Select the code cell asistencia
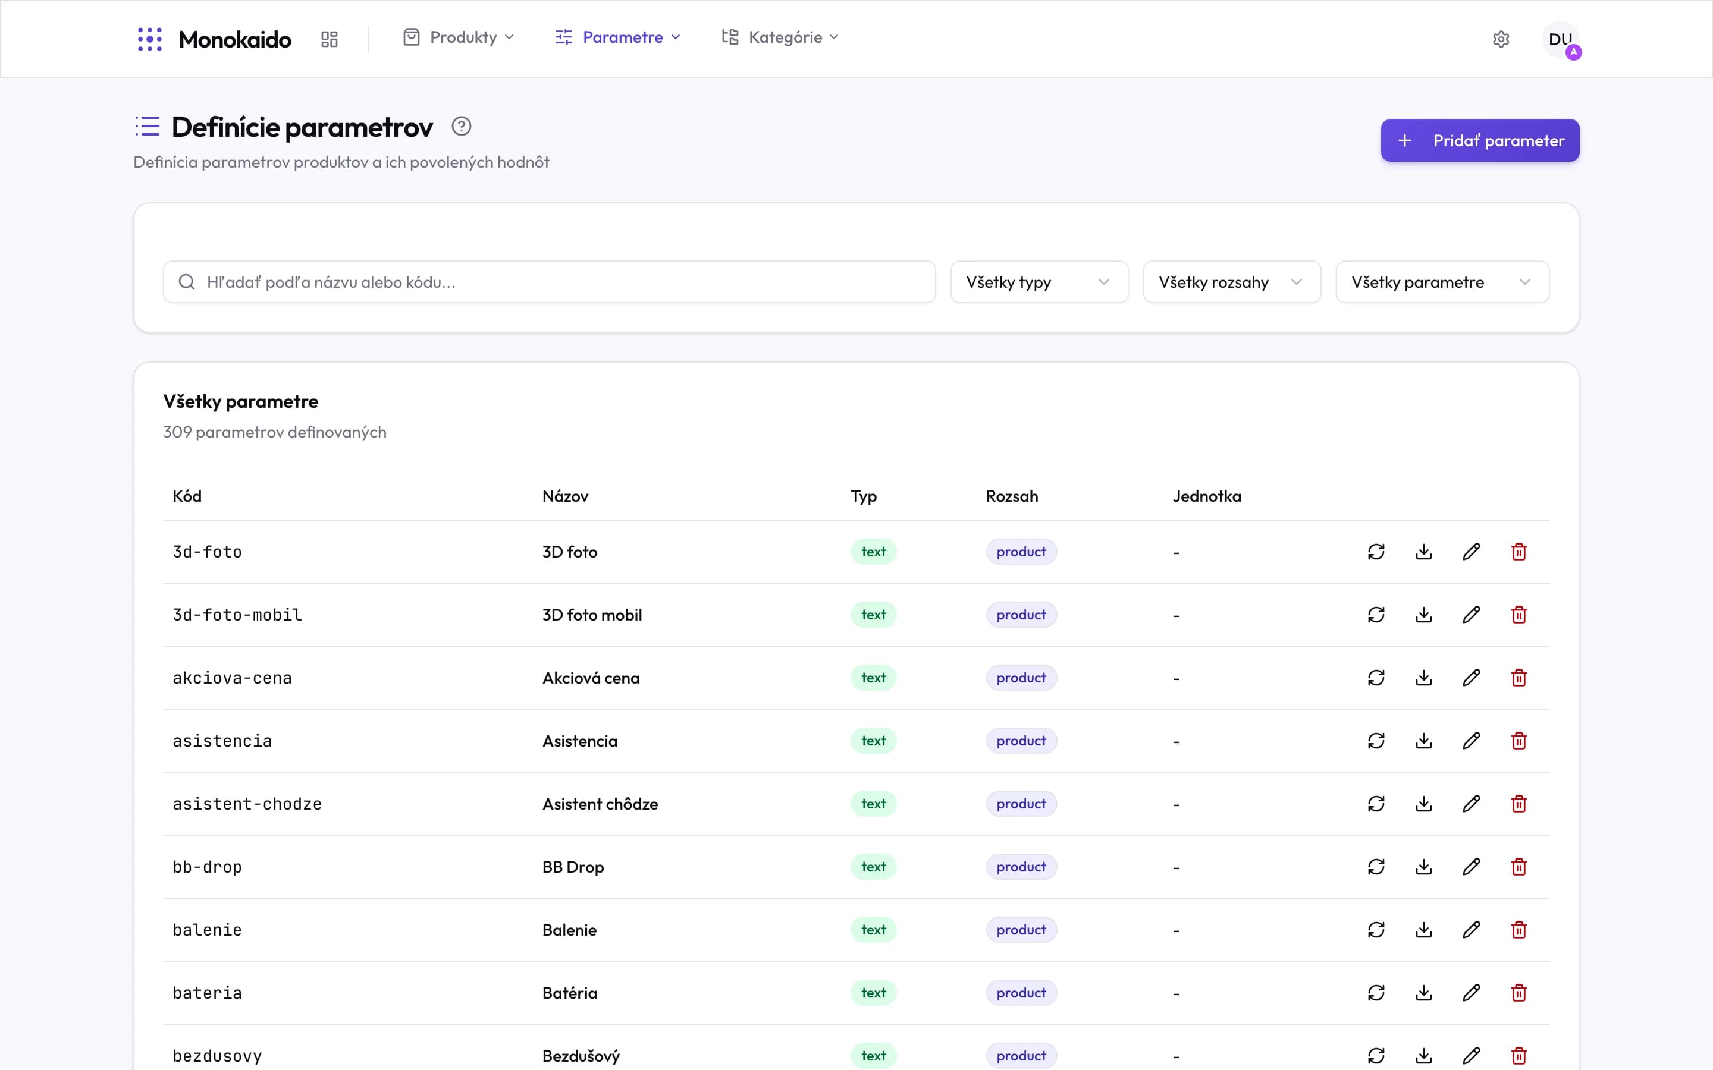This screenshot has width=1713, height=1070. coord(222,741)
